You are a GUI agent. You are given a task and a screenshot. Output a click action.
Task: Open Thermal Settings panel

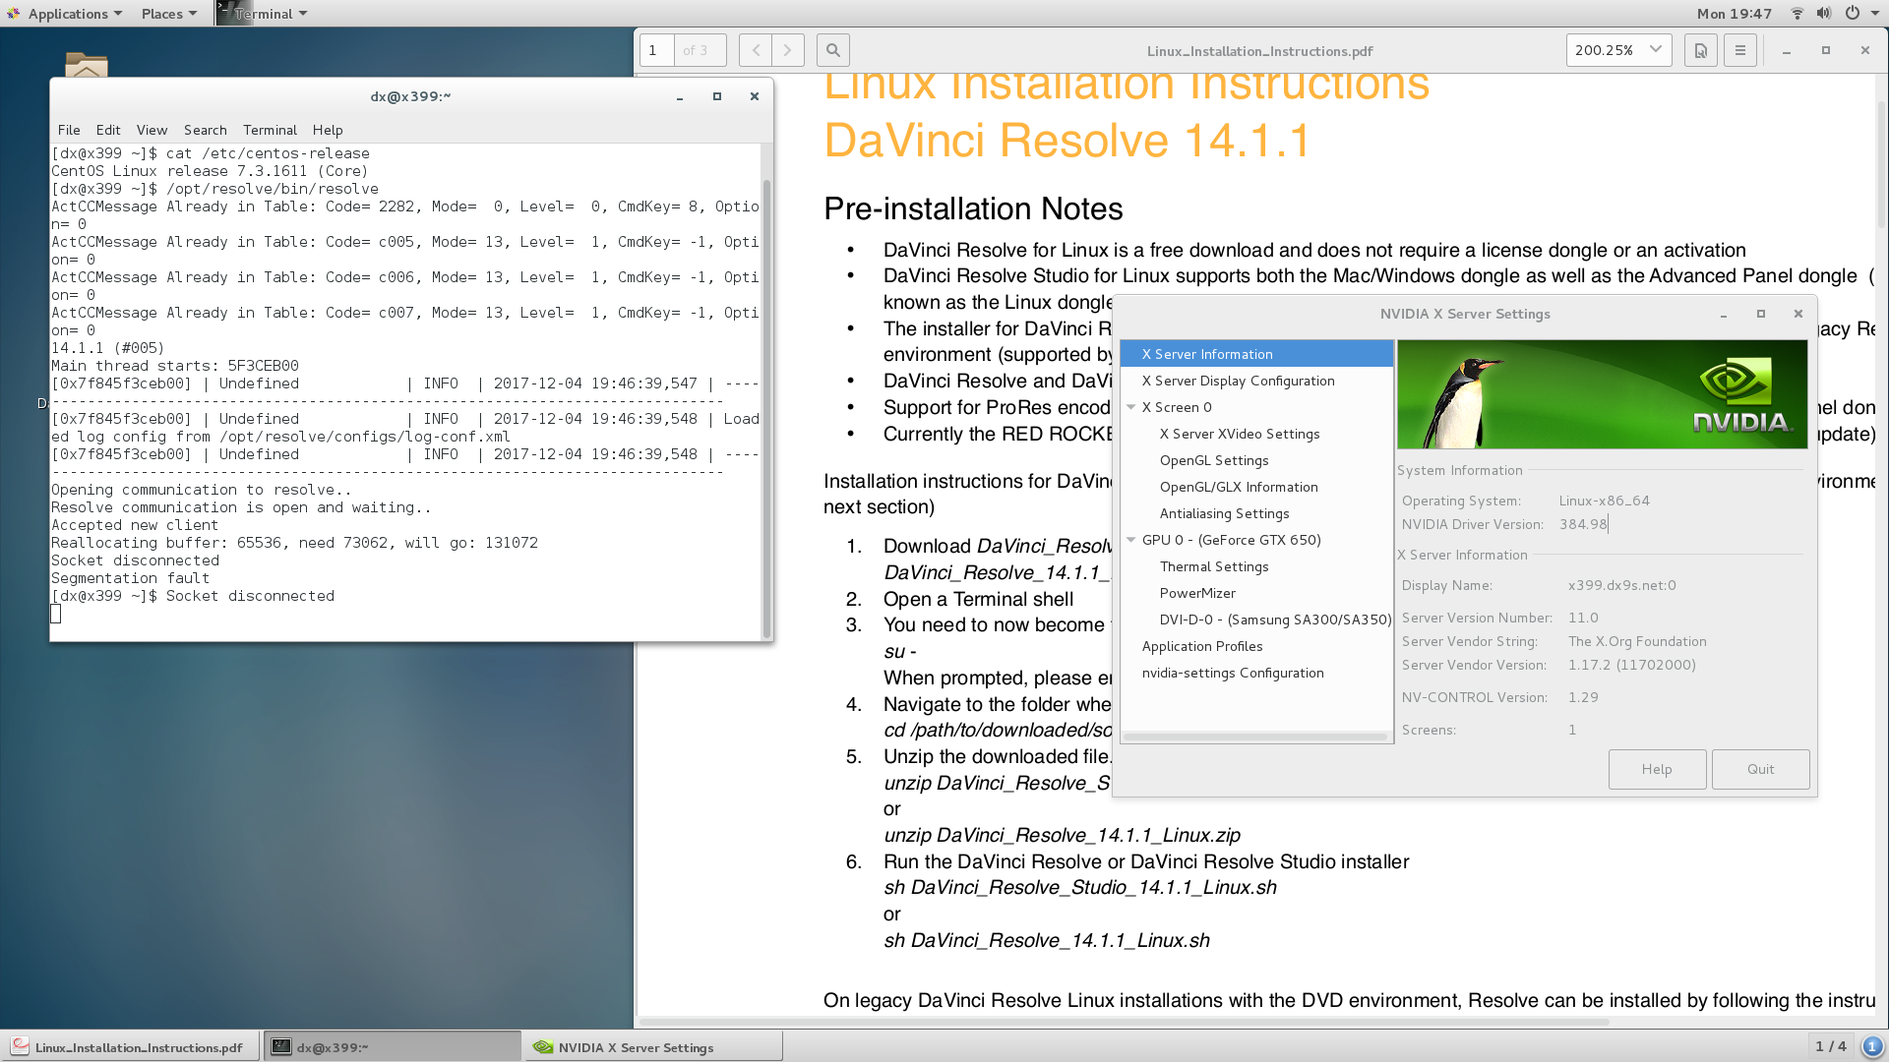[x=1213, y=565]
